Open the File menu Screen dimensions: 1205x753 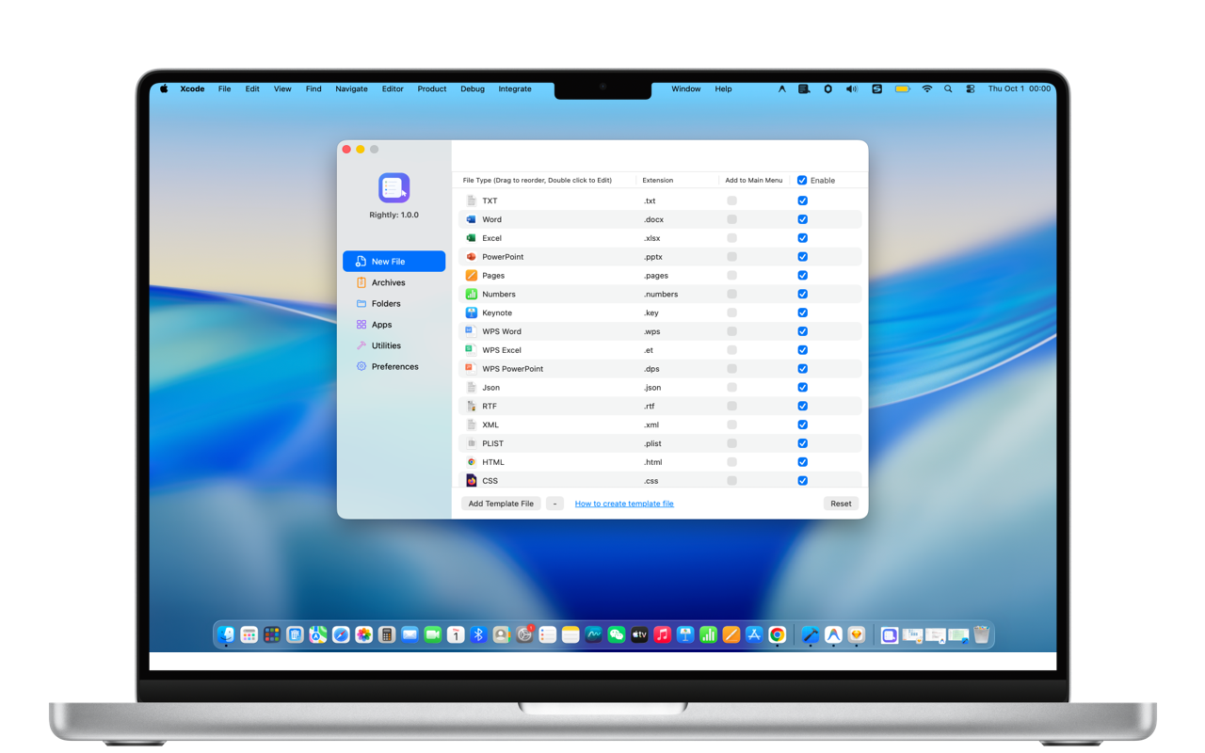(x=224, y=89)
